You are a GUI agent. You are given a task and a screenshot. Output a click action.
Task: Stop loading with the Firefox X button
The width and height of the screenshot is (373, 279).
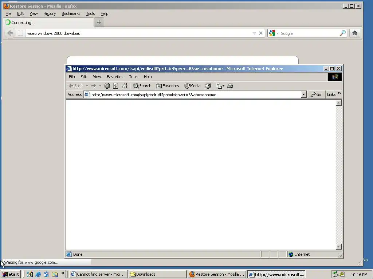[x=261, y=33]
